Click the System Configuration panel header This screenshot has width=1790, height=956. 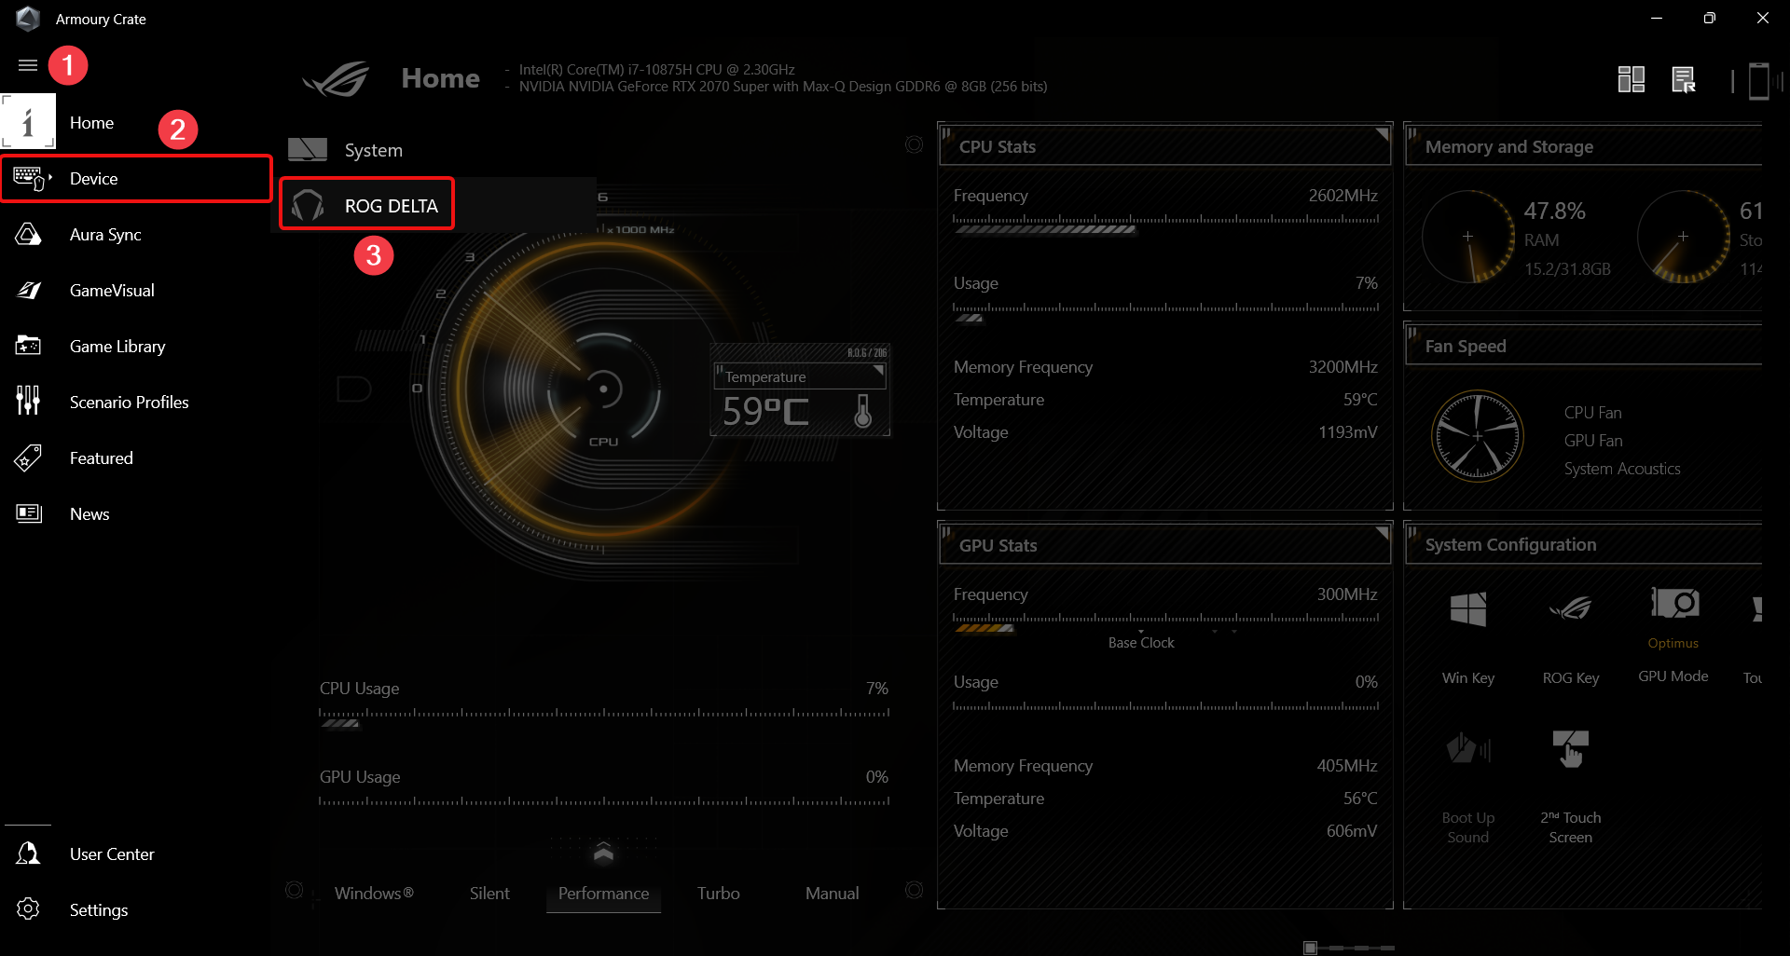pyautogui.click(x=1583, y=544)
